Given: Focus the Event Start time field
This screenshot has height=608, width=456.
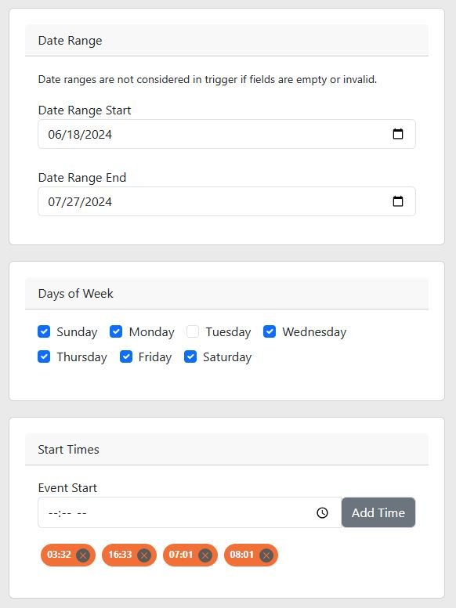Looking at the screenshot, I should click(190, 512).
